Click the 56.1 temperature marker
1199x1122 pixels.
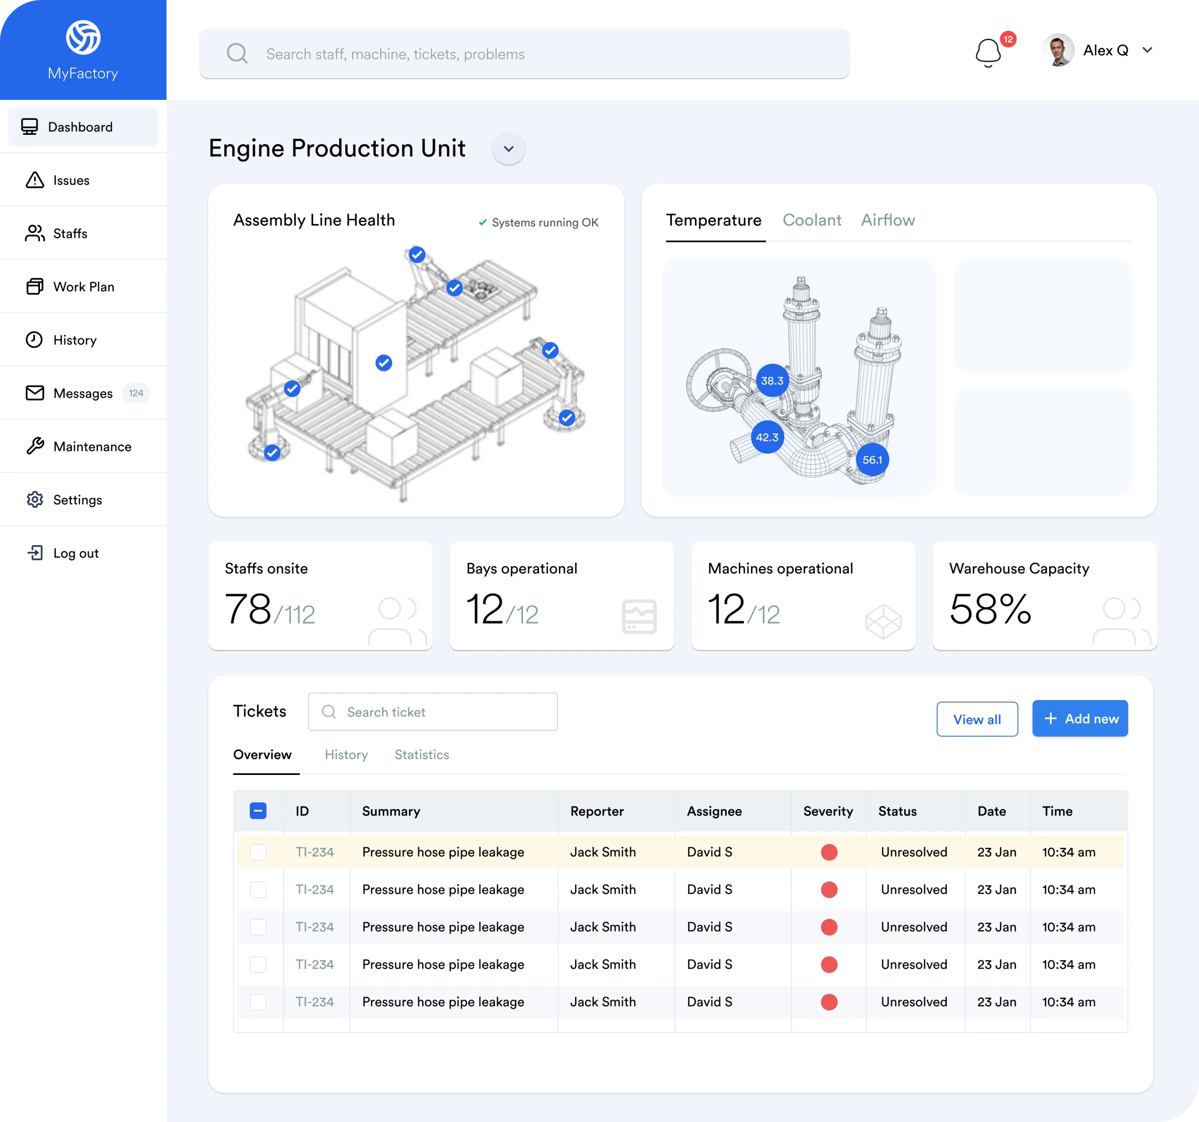click(x=872, y=459)
